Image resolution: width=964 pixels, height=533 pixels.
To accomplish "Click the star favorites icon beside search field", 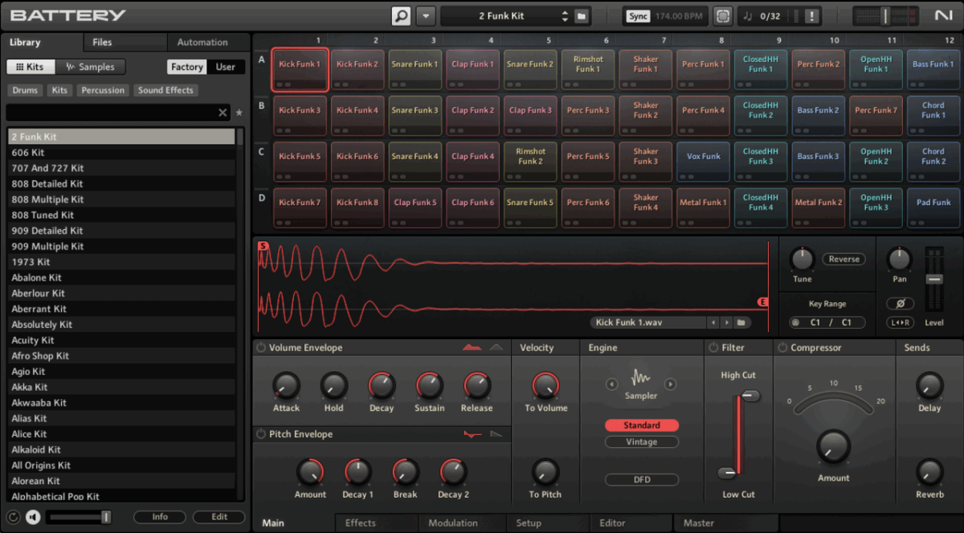I will (x=239, y=113).
